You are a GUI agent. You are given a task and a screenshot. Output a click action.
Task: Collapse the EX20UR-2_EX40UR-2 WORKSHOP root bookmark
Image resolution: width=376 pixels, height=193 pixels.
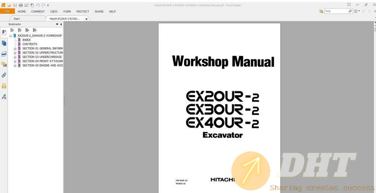point(10,36)
